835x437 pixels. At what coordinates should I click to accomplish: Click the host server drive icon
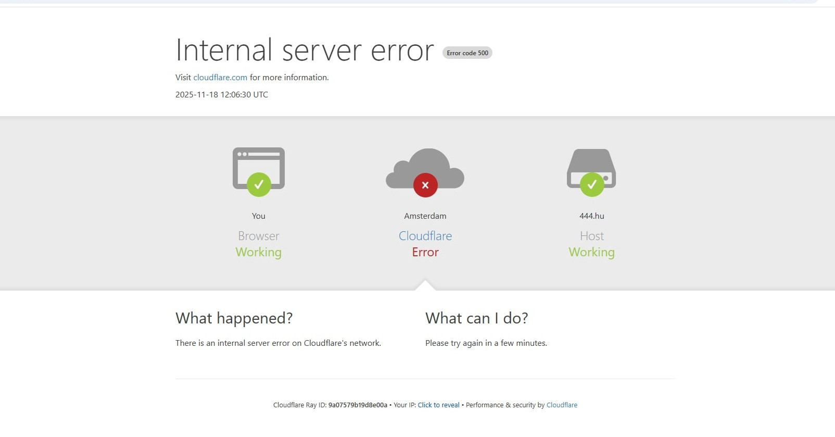point(591,162)
